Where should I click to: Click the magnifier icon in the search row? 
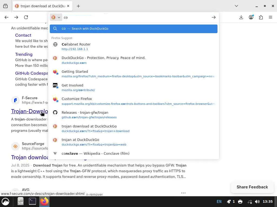pos(55,29)
